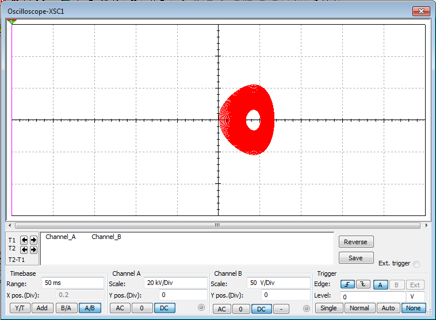Switch display mode to Y/T

click(20, 308)
